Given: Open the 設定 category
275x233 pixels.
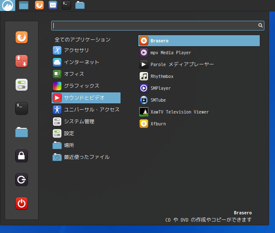Looking at the screenshot, I should [86, 133].
